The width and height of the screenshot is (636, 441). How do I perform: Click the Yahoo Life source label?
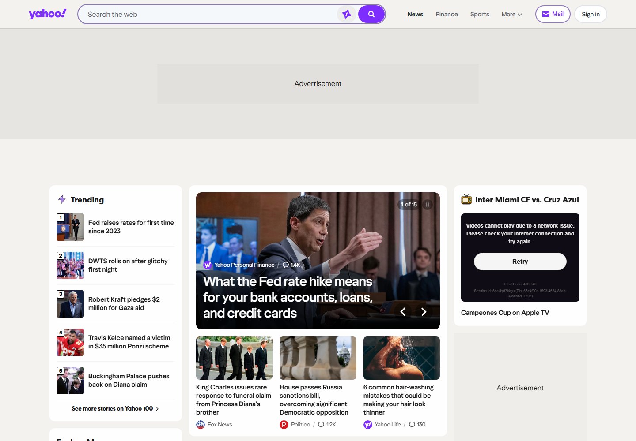point(388,425)
